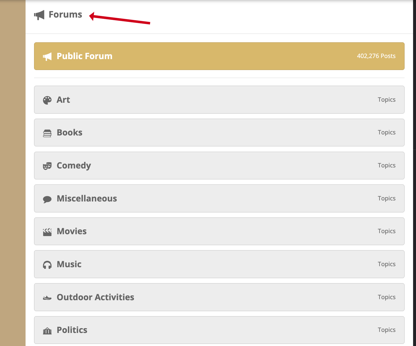View Topics for the Music forum
This screenshot has height=346, width=416.
386,264
